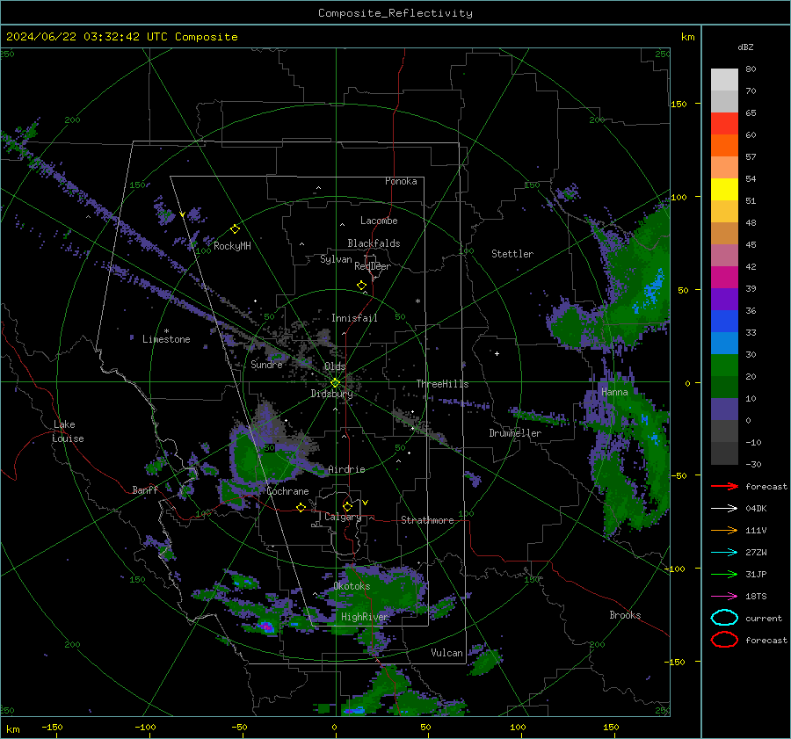
Task: Click the green 20 dBZ color swatch
Action: coord(724,366)
